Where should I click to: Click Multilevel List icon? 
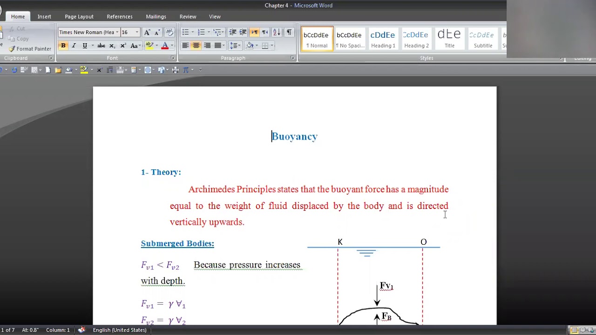tap(217, 32)
